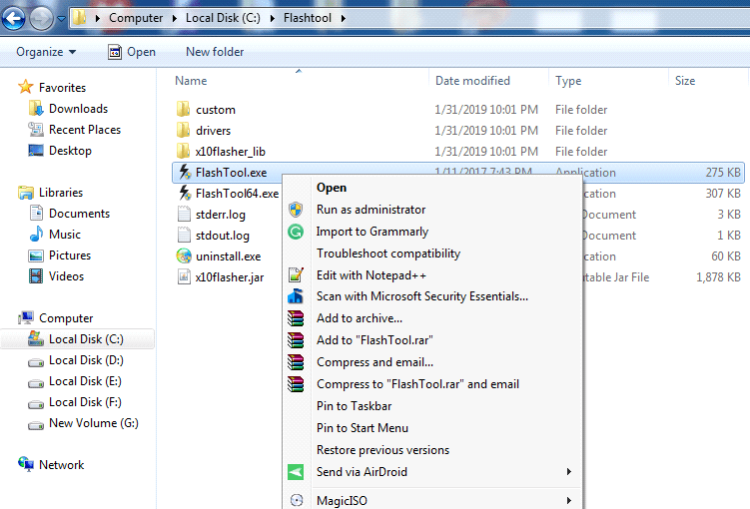Choose Compress and email...

[x=432, y=362]
